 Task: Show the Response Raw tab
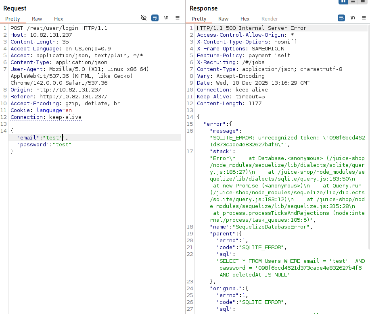coord(223,19)
